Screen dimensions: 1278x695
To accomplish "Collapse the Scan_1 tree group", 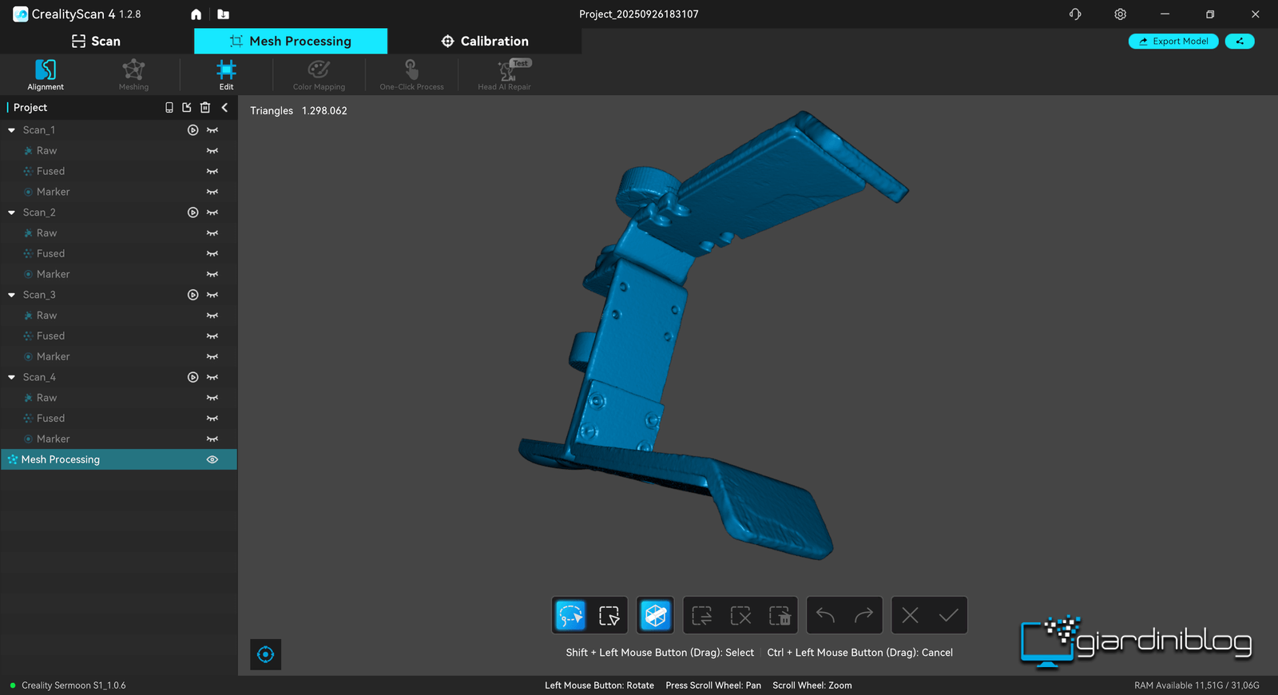I will point(12,130).
